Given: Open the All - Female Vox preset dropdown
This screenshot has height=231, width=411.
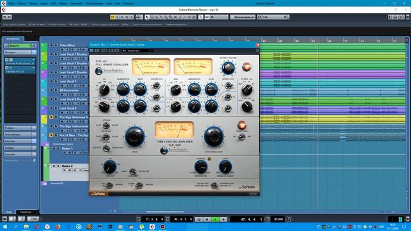Looking at the screenshot, I should click(x=137, y=51).
